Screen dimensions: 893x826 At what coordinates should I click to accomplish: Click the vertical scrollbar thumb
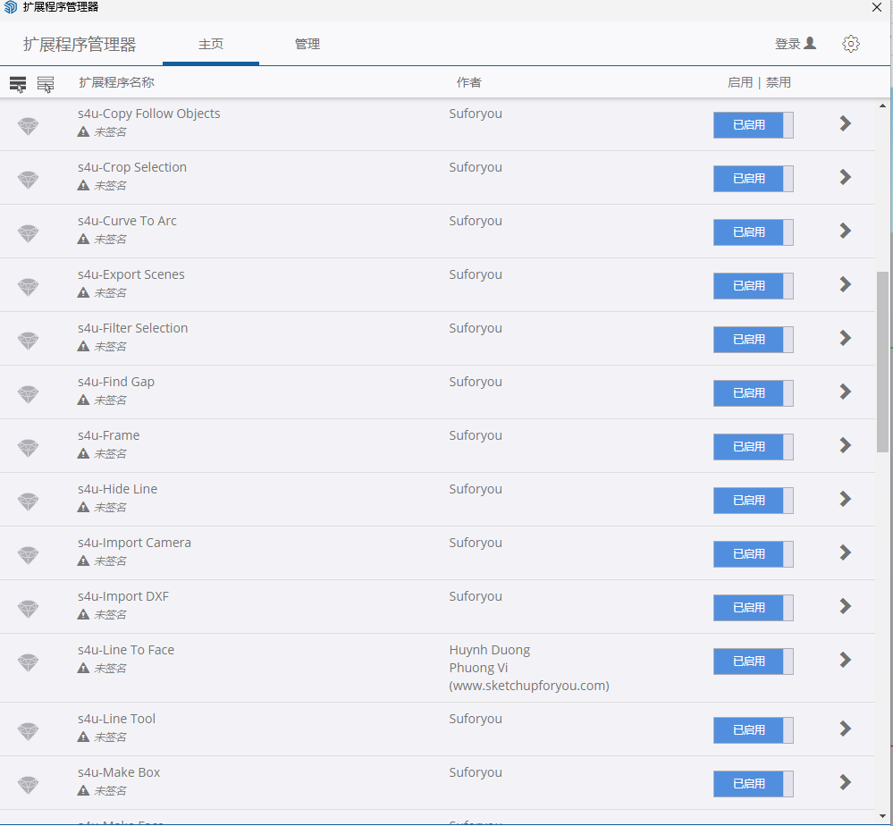[x=882, y=362]
